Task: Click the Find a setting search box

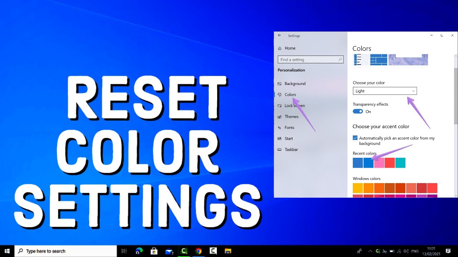Action: (311, 60)
